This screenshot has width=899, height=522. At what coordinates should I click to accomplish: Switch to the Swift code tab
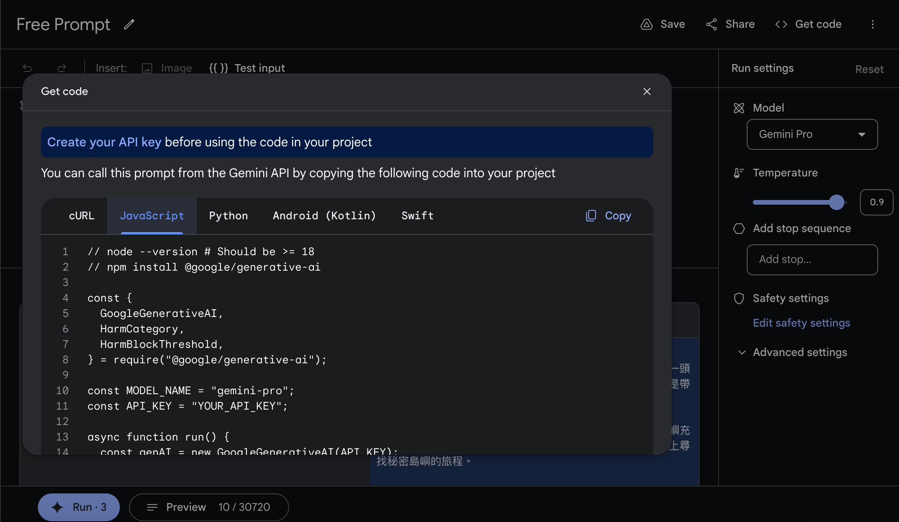point(417,216)
